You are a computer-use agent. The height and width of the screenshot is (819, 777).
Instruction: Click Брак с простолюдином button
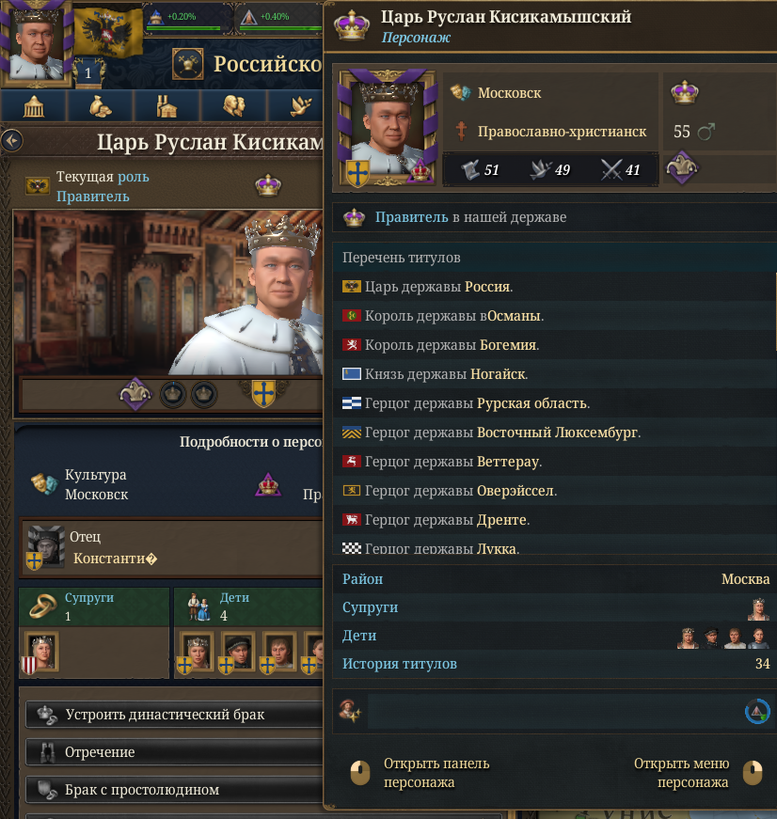point(175,790)
